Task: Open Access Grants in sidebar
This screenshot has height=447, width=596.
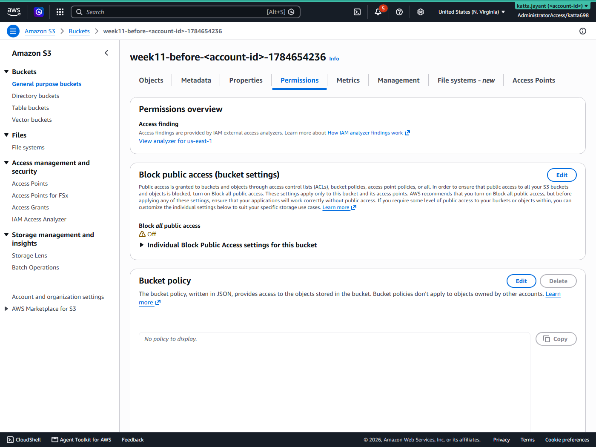Action: [x=30, y=207]
